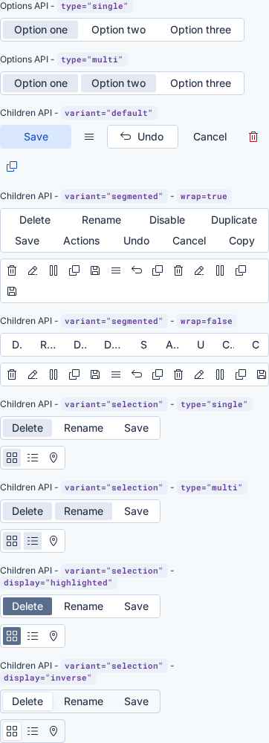Click the Undo button with arrow
The width and height of the screenshot is (269, 743).
coord(143,137)
